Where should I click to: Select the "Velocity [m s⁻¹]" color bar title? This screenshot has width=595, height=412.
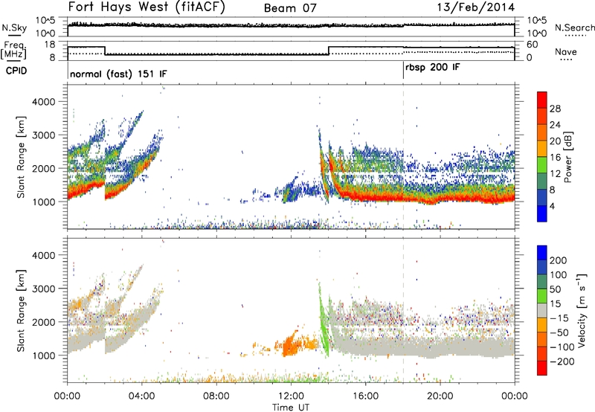(x=582, y=310)
